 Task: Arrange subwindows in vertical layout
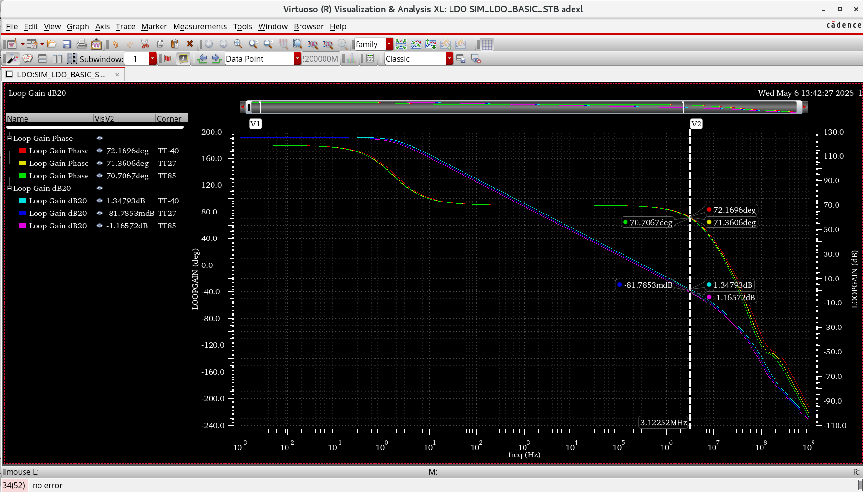57,59
